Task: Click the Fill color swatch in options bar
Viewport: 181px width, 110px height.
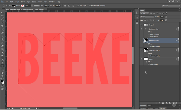Action: click(x=13, y=5)
